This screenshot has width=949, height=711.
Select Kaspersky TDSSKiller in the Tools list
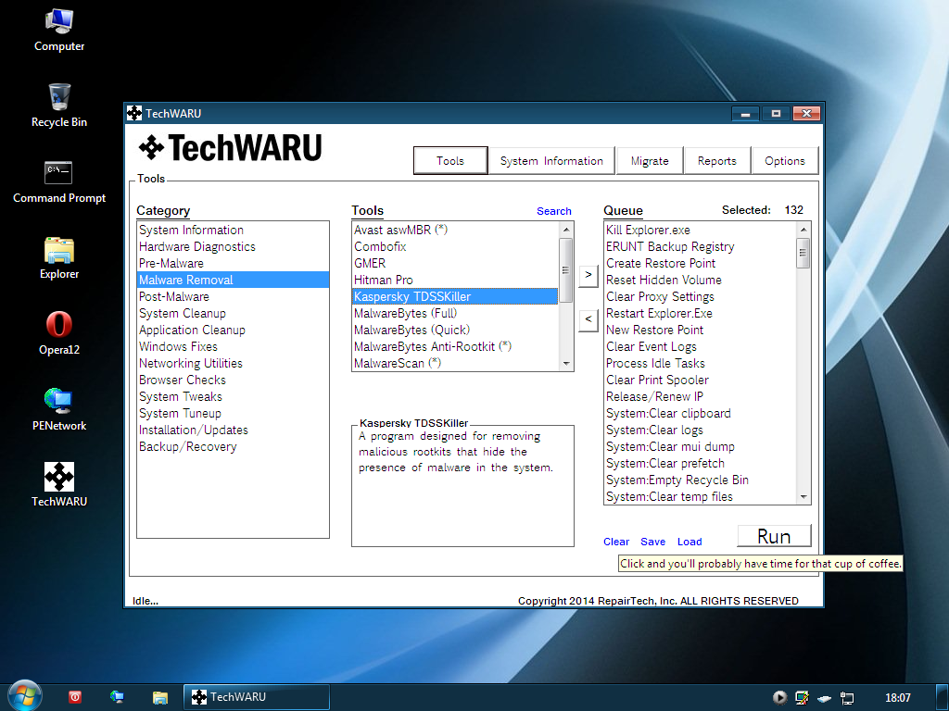coord(455,296)
